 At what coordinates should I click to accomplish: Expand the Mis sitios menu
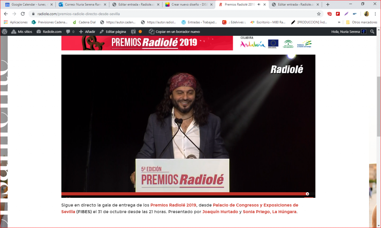click(22, 32)
